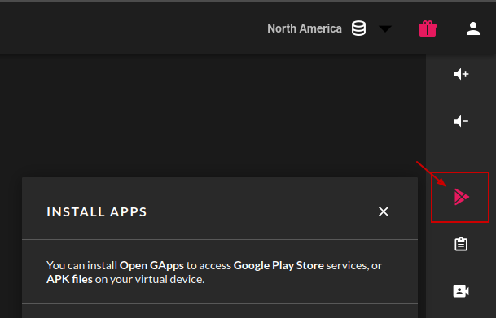Screen dimensions: 496x318
Task: Open the Install Apps play store icon
Action: point(461,197)
